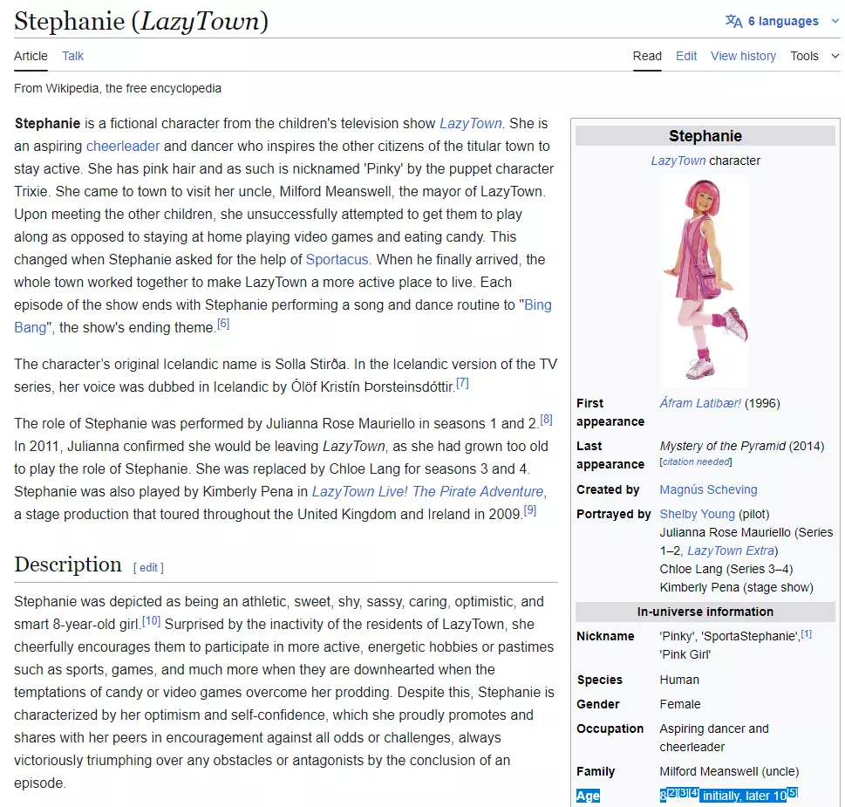Jump to citation 8 after seasons 1 and 2

click(x=547, y=420)
